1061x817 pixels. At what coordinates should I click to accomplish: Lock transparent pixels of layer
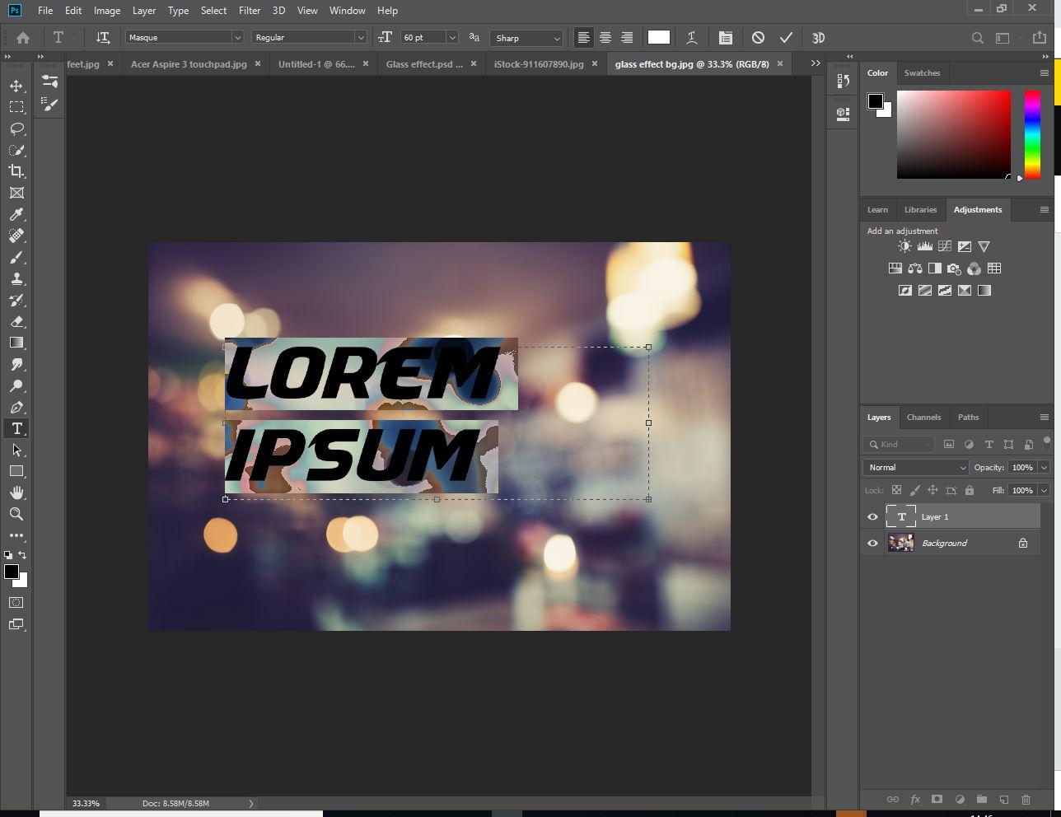[x=896, y=490]
